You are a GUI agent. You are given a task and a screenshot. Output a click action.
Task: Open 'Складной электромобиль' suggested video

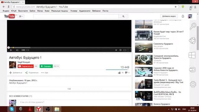point(166,57)
